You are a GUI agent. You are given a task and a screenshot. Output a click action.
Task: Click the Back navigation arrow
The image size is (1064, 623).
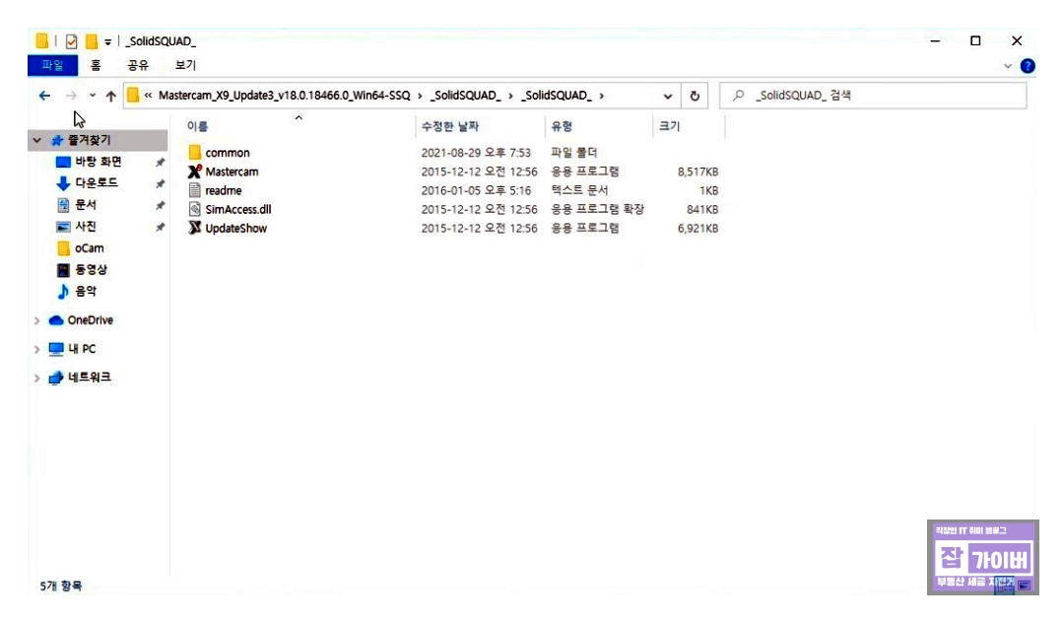click(x=44, y=96)
